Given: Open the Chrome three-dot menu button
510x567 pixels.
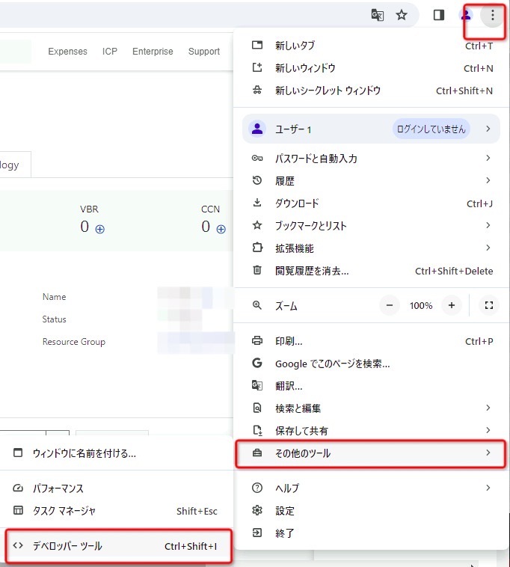Looking at the screenshot, I should (x=492, y=15).
